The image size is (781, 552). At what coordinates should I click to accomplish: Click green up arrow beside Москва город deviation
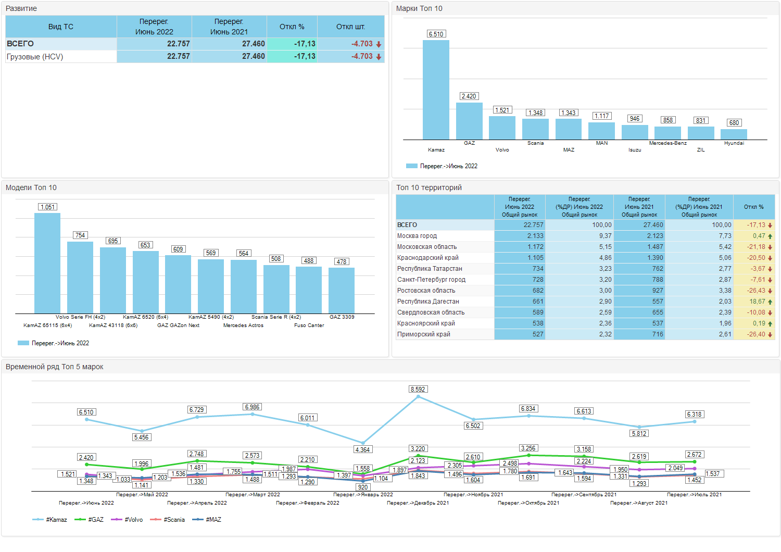(770, 236)
